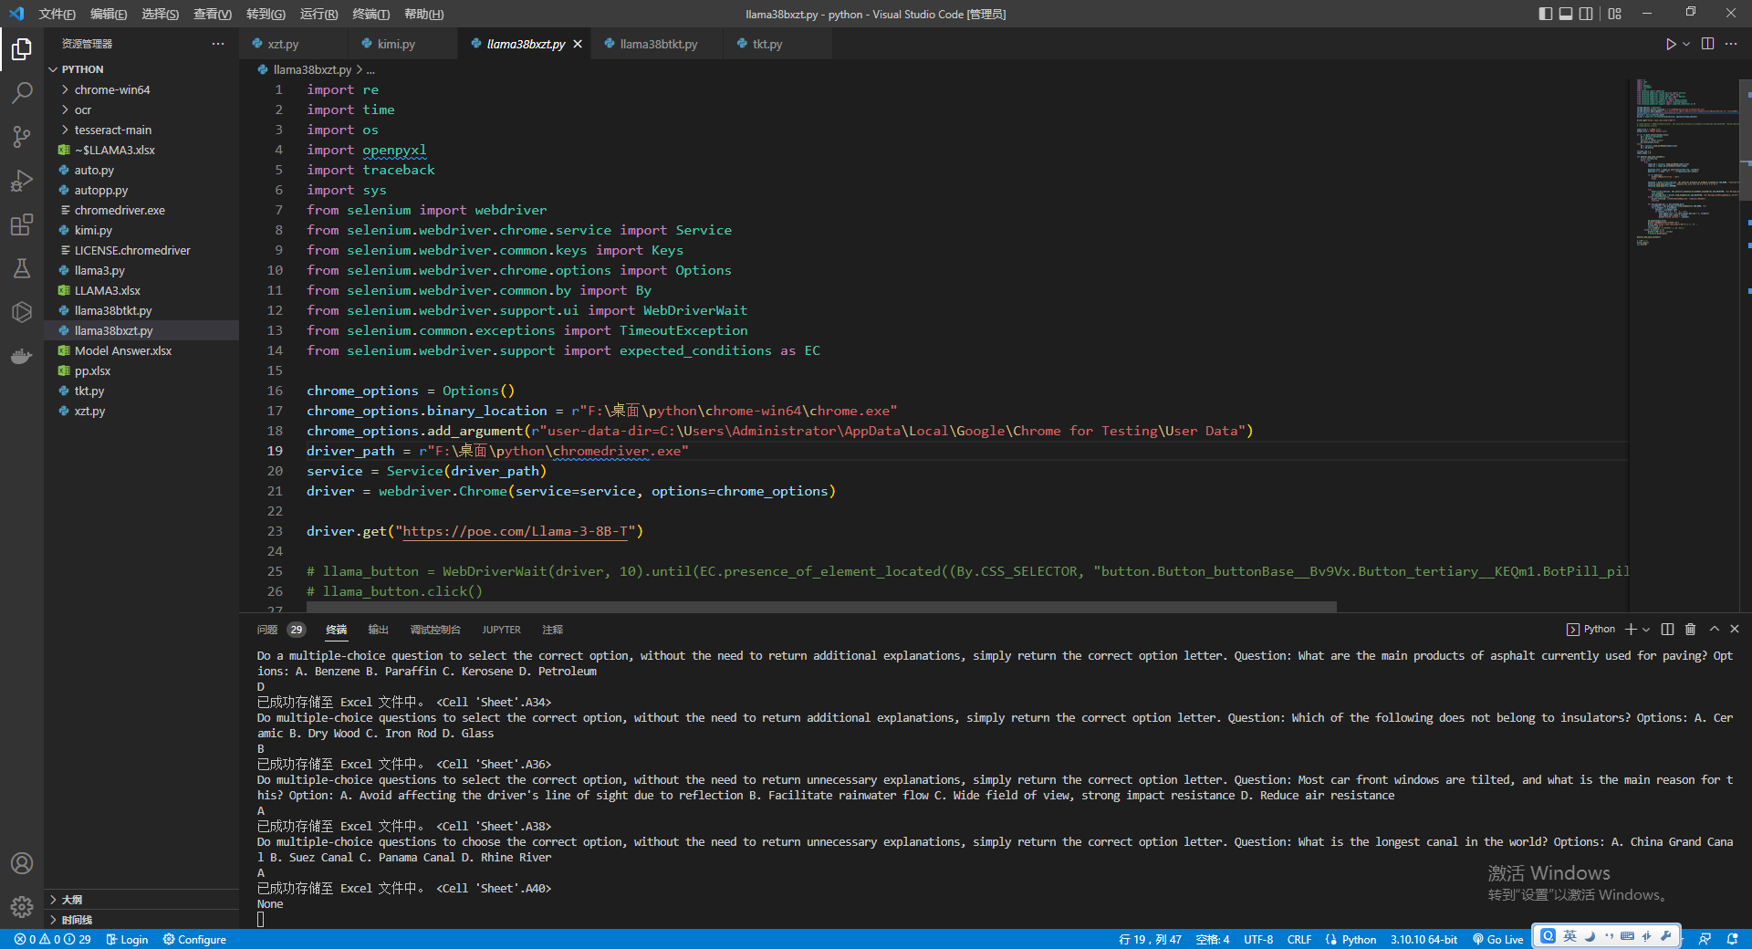Open the Accounts icon in activity bar

(22, 863)
